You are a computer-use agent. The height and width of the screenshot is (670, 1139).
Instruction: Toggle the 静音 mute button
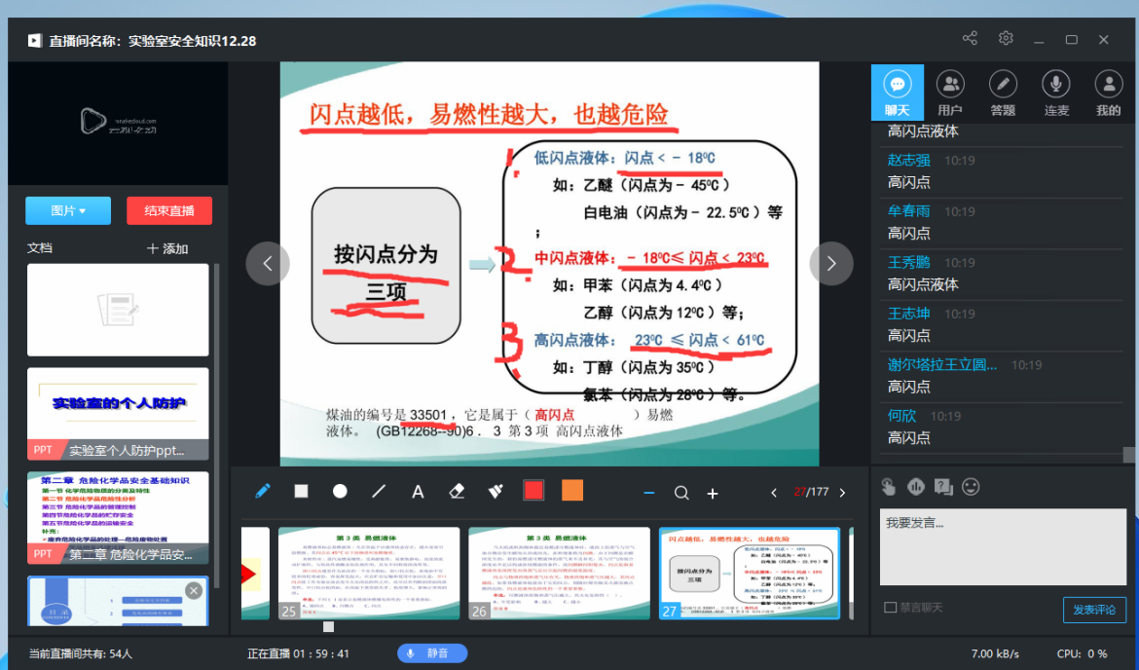coord(432,653)
